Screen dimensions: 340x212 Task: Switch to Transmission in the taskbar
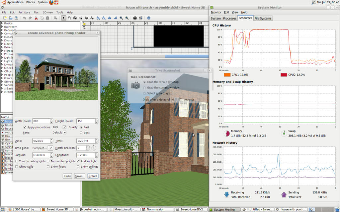157,209
